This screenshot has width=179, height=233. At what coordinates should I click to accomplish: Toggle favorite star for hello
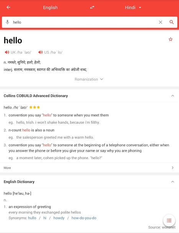pyautogui.click(x=171, y=39)
